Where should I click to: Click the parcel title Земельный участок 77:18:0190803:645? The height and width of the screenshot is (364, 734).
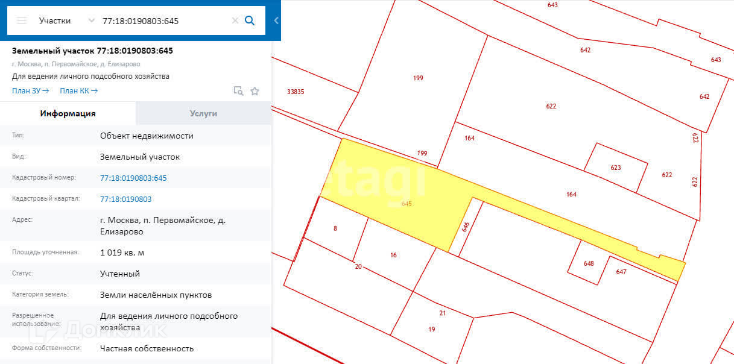tap(92, 51)
